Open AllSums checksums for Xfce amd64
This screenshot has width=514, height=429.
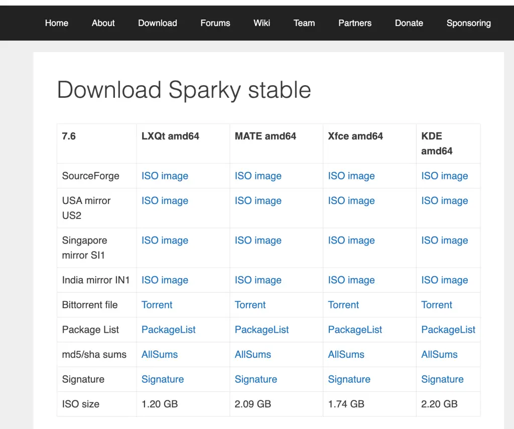(x=346, y=354)
